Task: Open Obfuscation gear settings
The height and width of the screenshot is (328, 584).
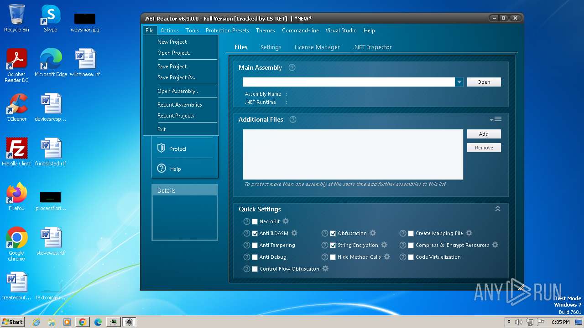Action: tap(373, 233)
